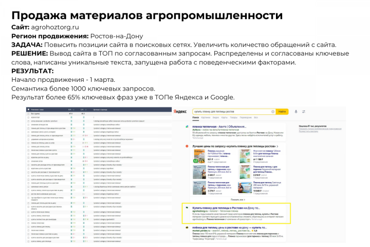Open thumbnail of 'Пленка укрывная' 931 ₽ offer
The image size is (370, 247).
(199, 156)
